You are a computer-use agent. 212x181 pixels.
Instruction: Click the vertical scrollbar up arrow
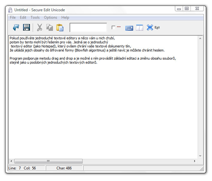(200, 39)
